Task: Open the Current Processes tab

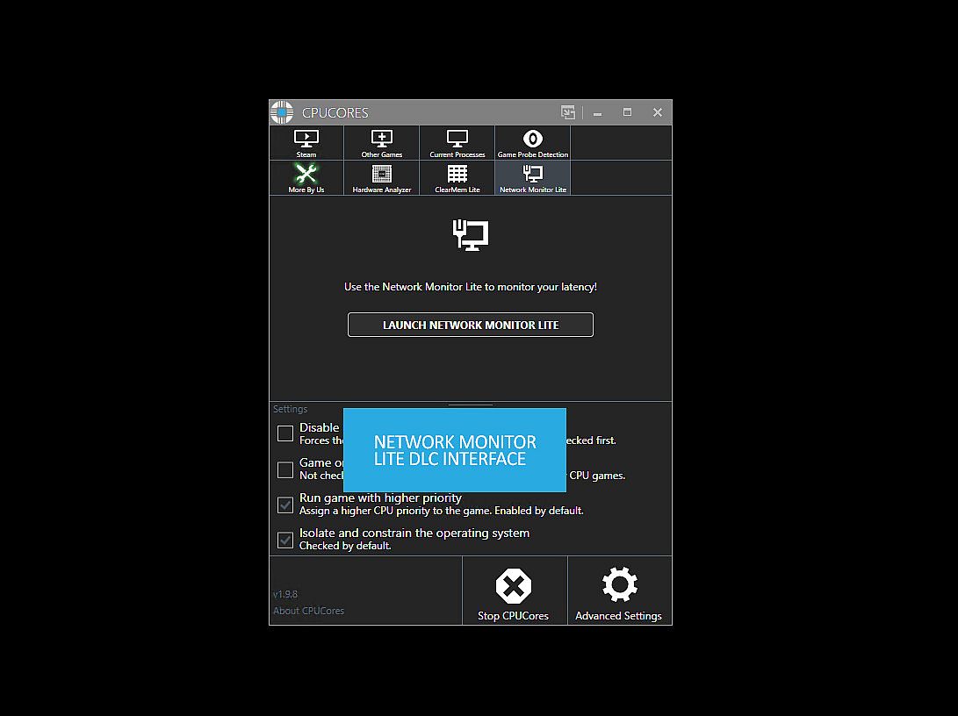Action: (457, 143)
